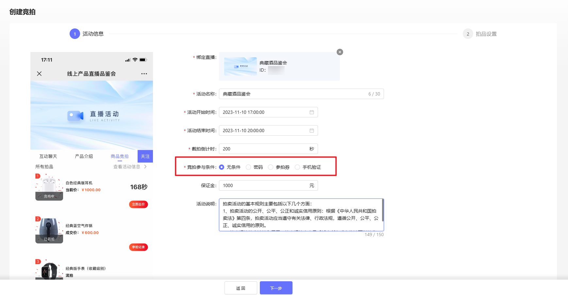
Task: Expand 查看活动信息 chevron
Action: [145, 167]
